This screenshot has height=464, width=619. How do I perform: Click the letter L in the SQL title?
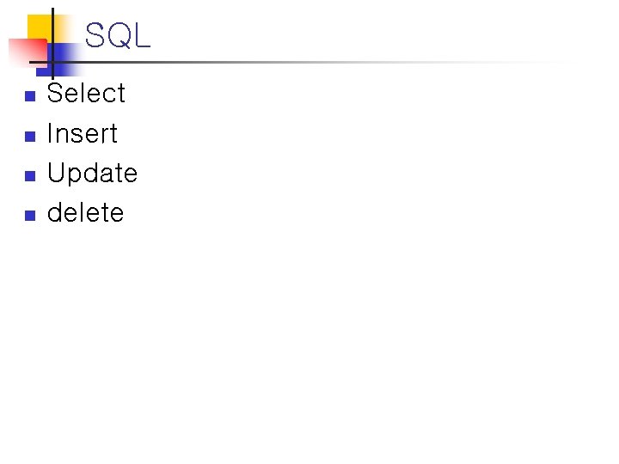[141, 36]
